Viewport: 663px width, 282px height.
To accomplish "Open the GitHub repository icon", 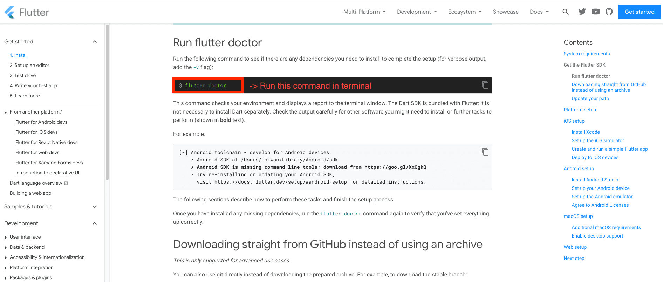I will 609,12.
